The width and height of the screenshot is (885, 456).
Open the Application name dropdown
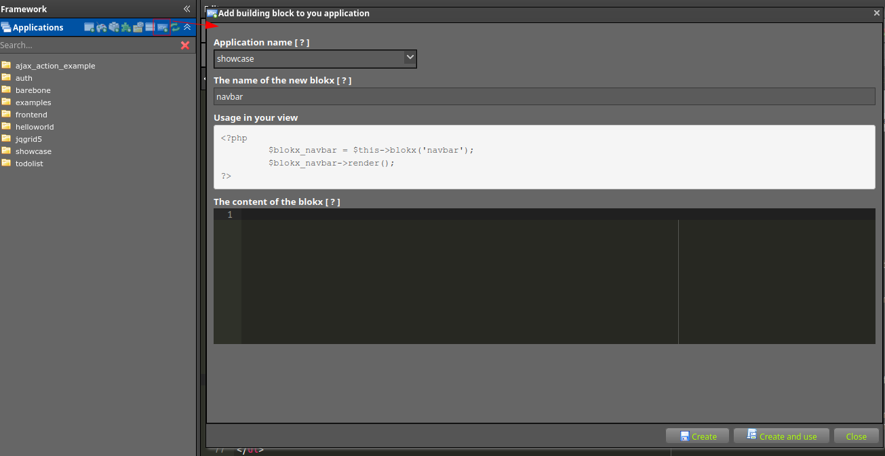coord(315,59)
